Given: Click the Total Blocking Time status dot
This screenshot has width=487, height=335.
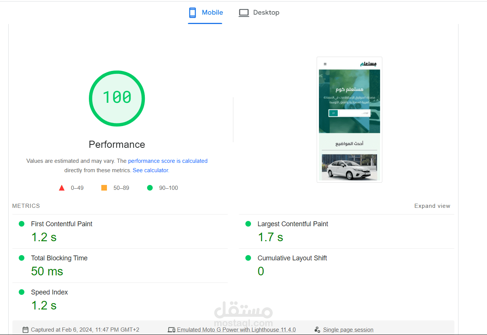Looking at the screenshot, I should (22, 258).
